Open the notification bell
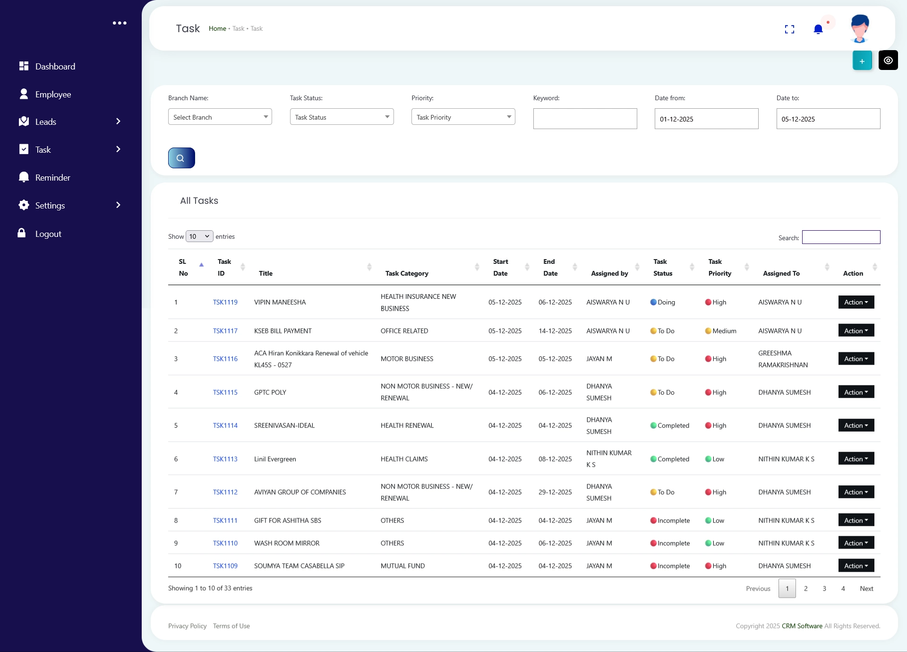Screen dimensions: 907x652 [818, 29]
